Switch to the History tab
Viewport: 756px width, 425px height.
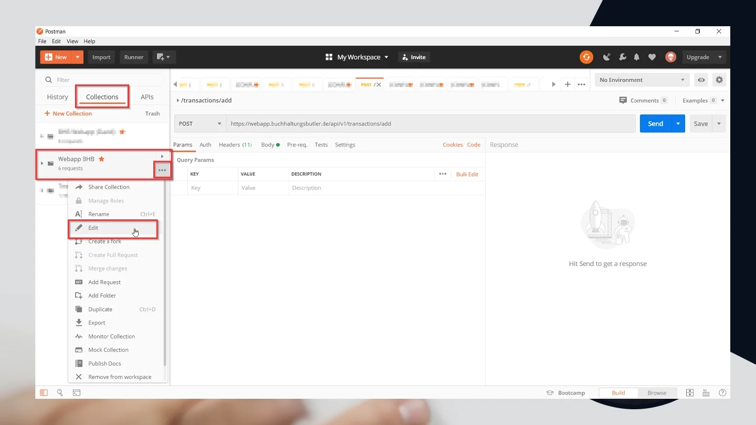57,97
